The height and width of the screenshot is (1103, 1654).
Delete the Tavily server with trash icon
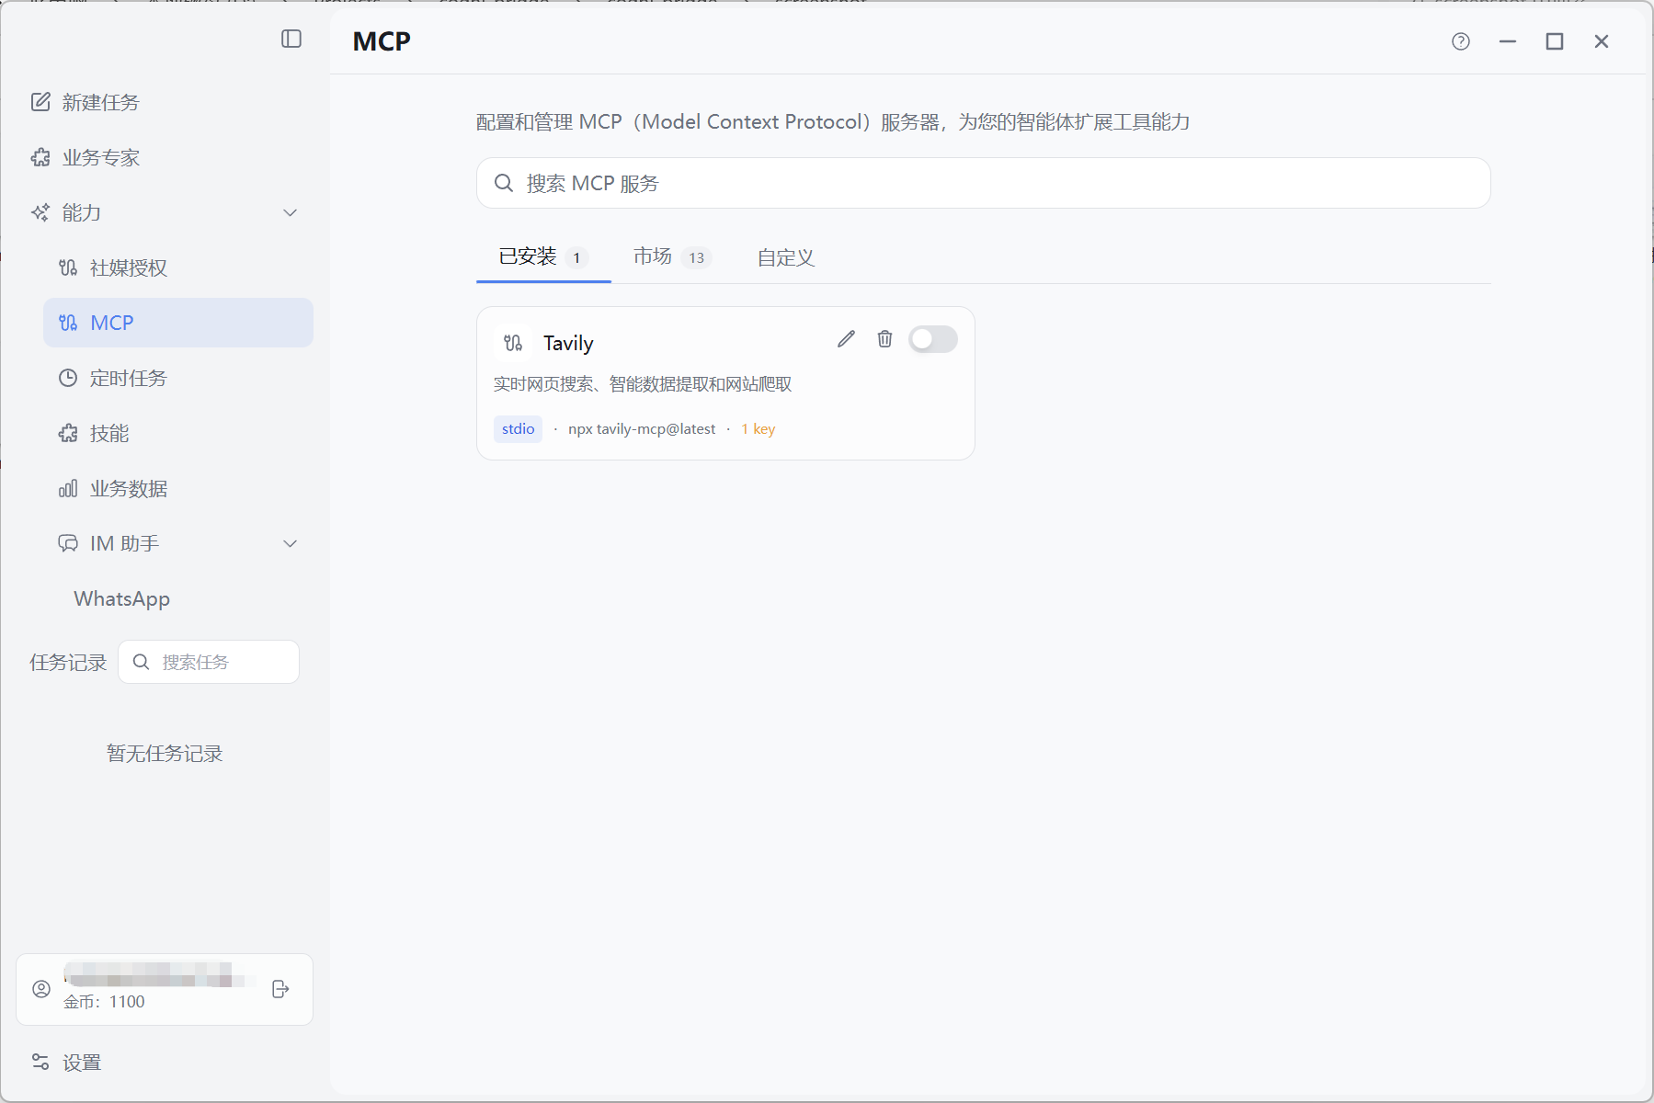coord(884,339)
